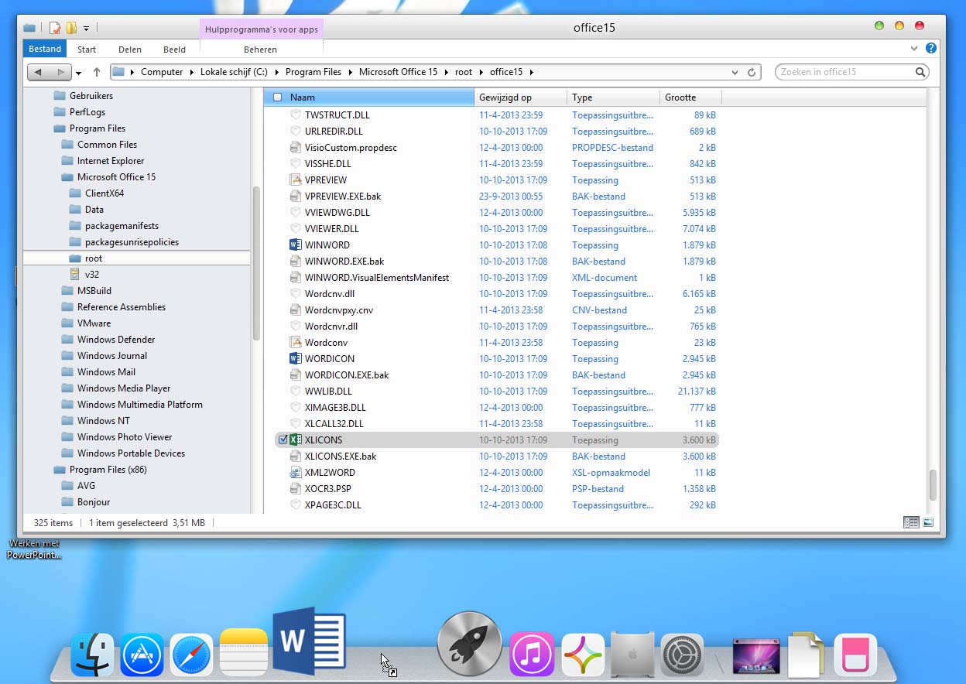Click the file list vertical scrollbar thumb

(933, 486)
